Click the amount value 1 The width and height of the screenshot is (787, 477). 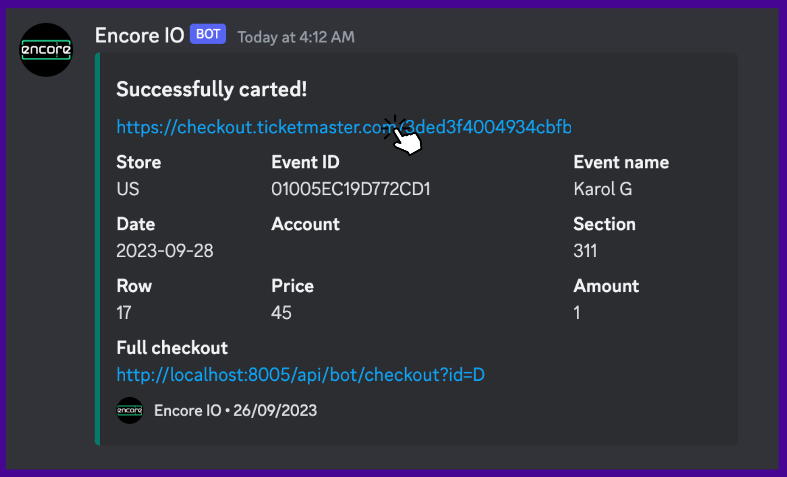tap(577, 313)
